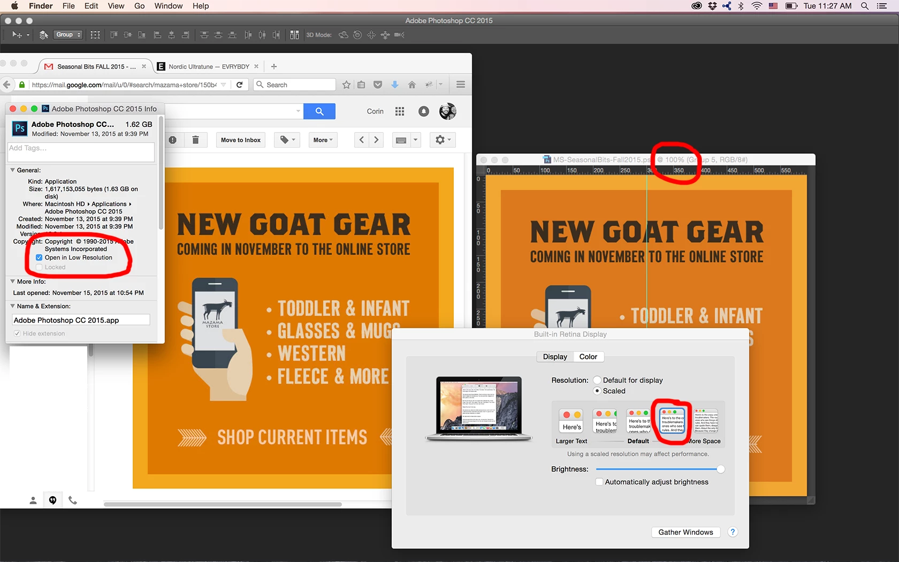Screen dimensions: 899x562
Task: Open the Auto-Select Group dropdown in Photoshop
Action: pos(68,35)
